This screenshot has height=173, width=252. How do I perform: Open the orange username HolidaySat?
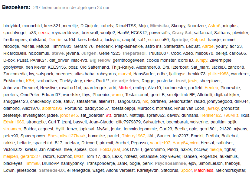(x=110, y=149)
